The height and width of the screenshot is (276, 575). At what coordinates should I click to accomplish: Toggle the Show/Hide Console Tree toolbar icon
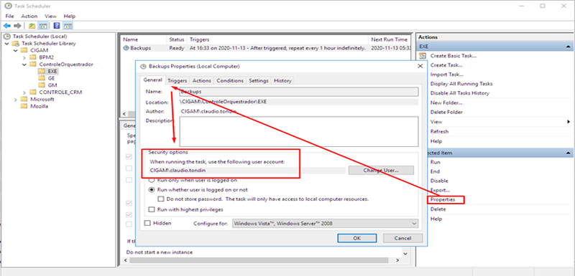[x=43, y=26]
